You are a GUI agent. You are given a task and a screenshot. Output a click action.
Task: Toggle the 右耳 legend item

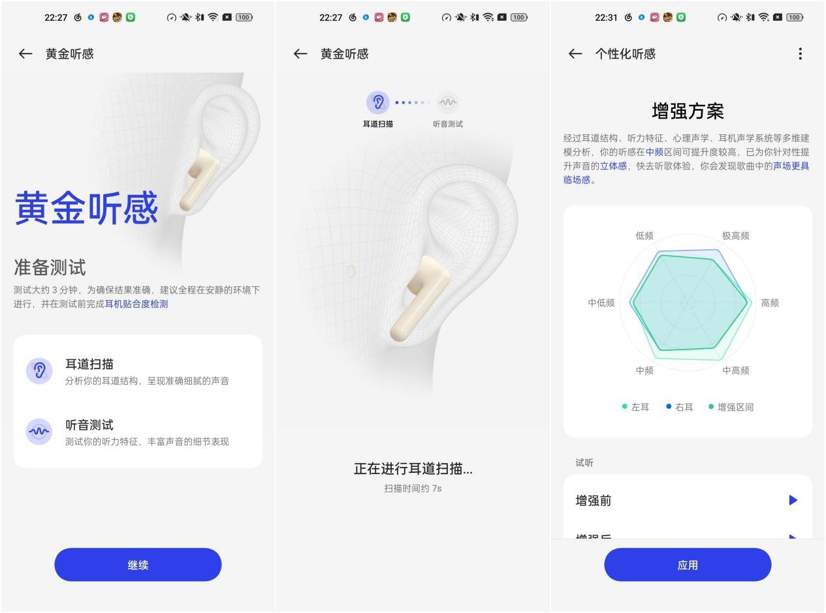pos(680,407)
